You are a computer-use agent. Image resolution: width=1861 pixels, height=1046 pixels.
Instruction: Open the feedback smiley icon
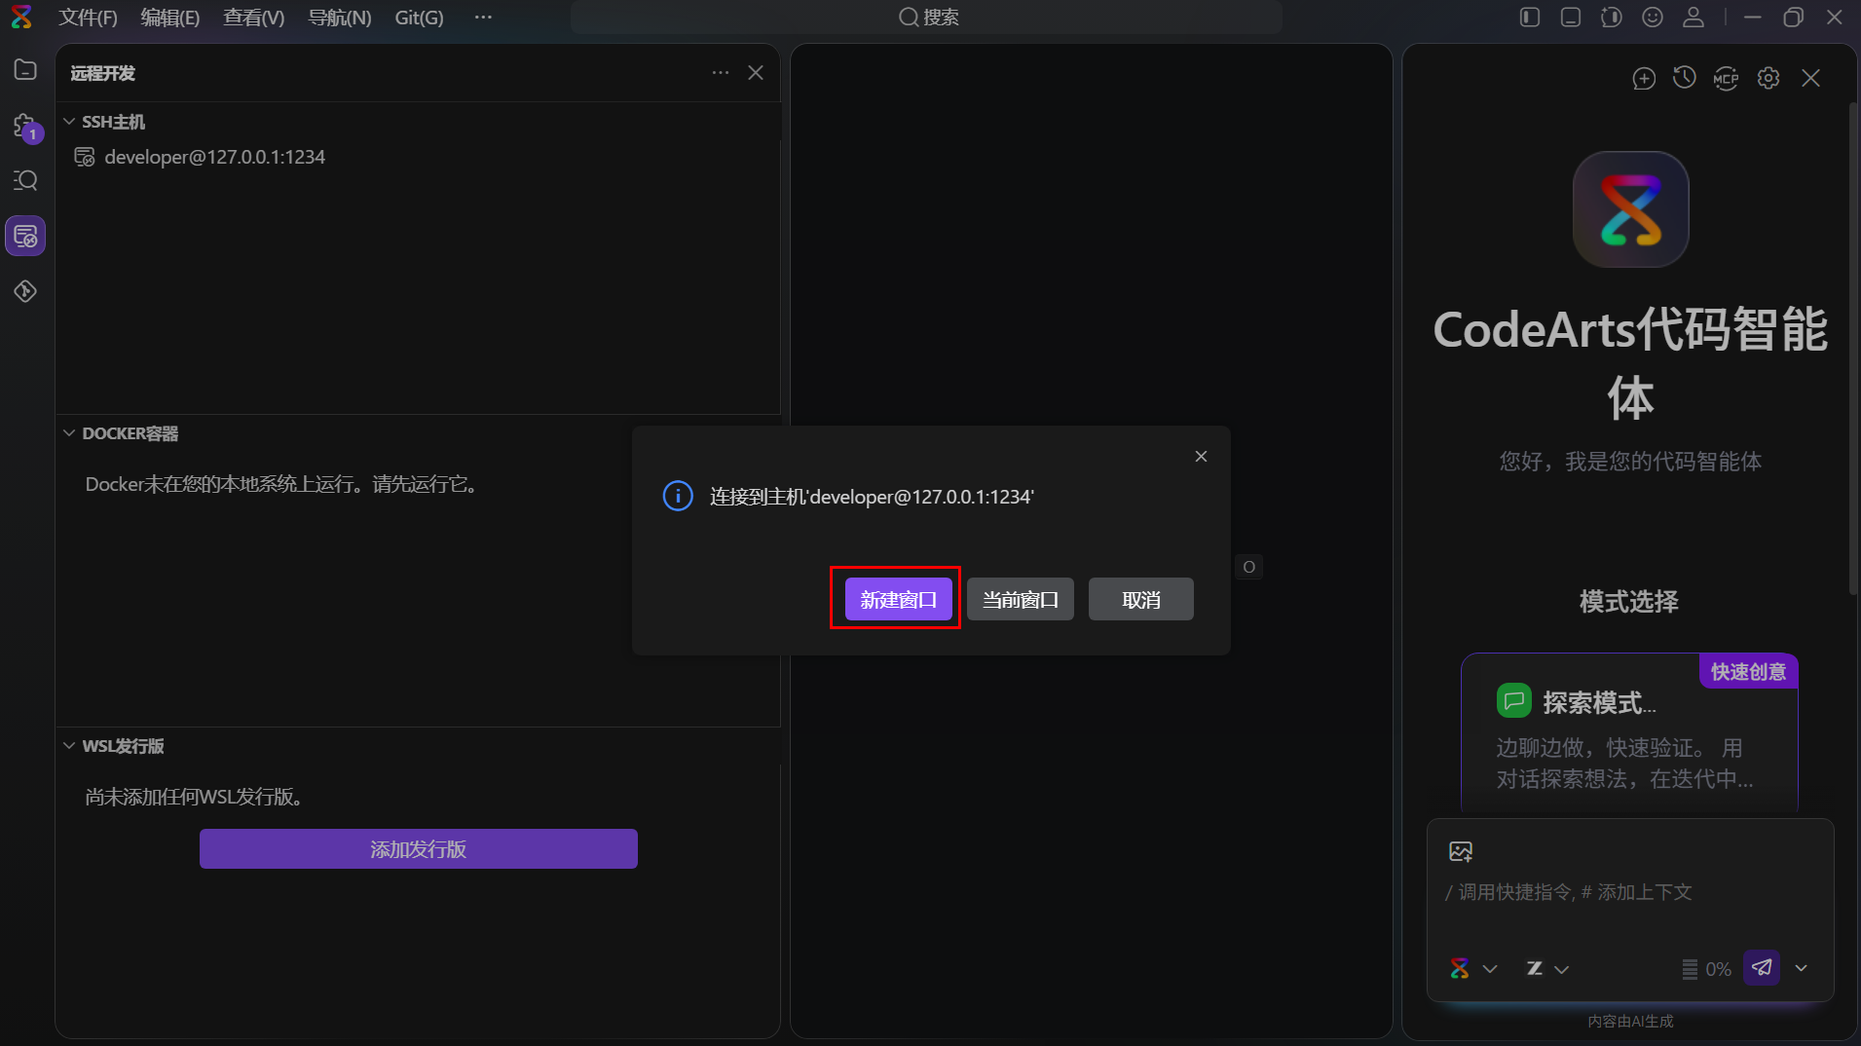click(1653, 18)
